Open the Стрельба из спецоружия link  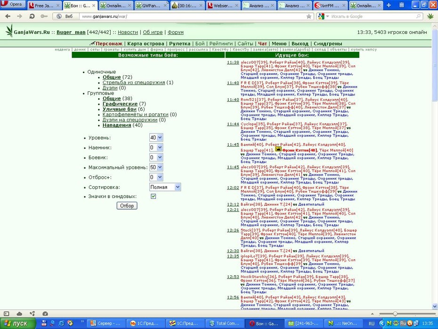pyautogui.click(x=134, y=82)
